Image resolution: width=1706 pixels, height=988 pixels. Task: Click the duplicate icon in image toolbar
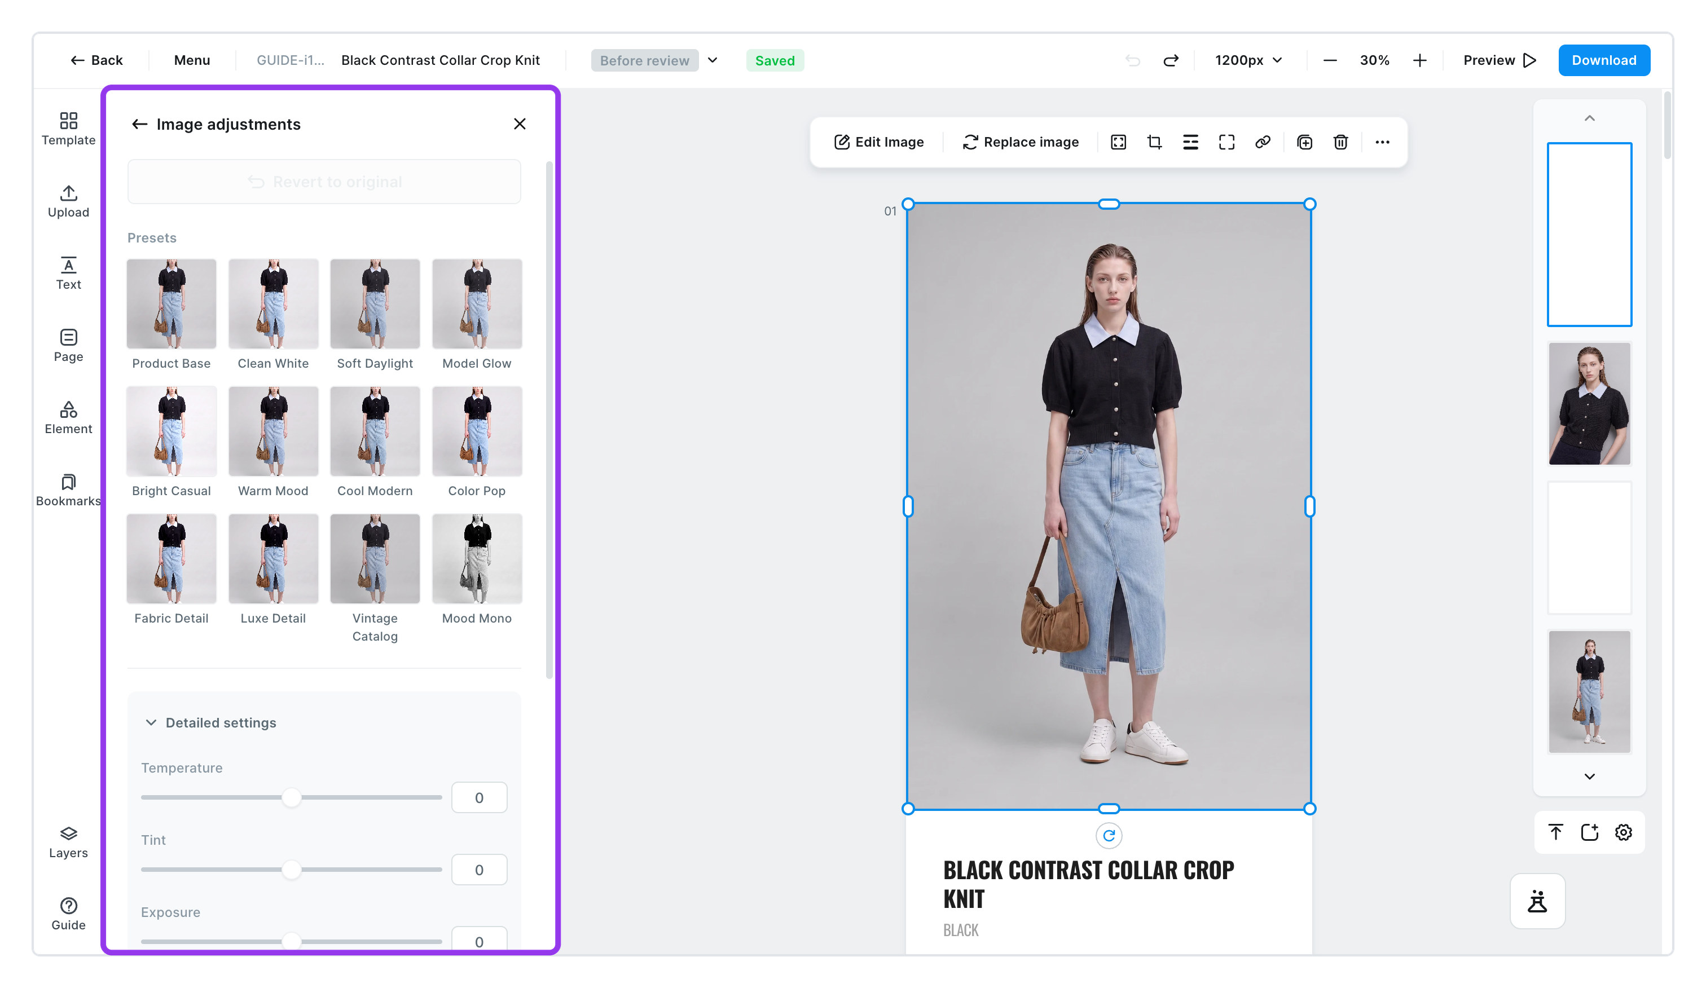tap(1304, 142)
